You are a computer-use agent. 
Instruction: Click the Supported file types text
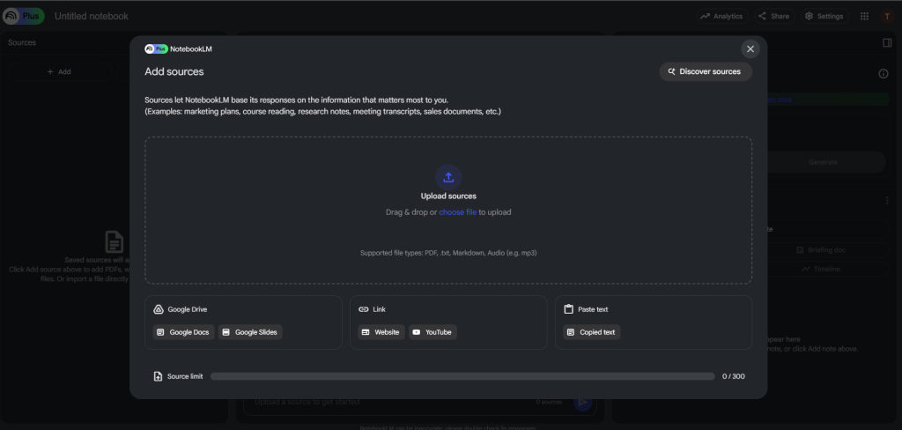click(x=448, y=253)
